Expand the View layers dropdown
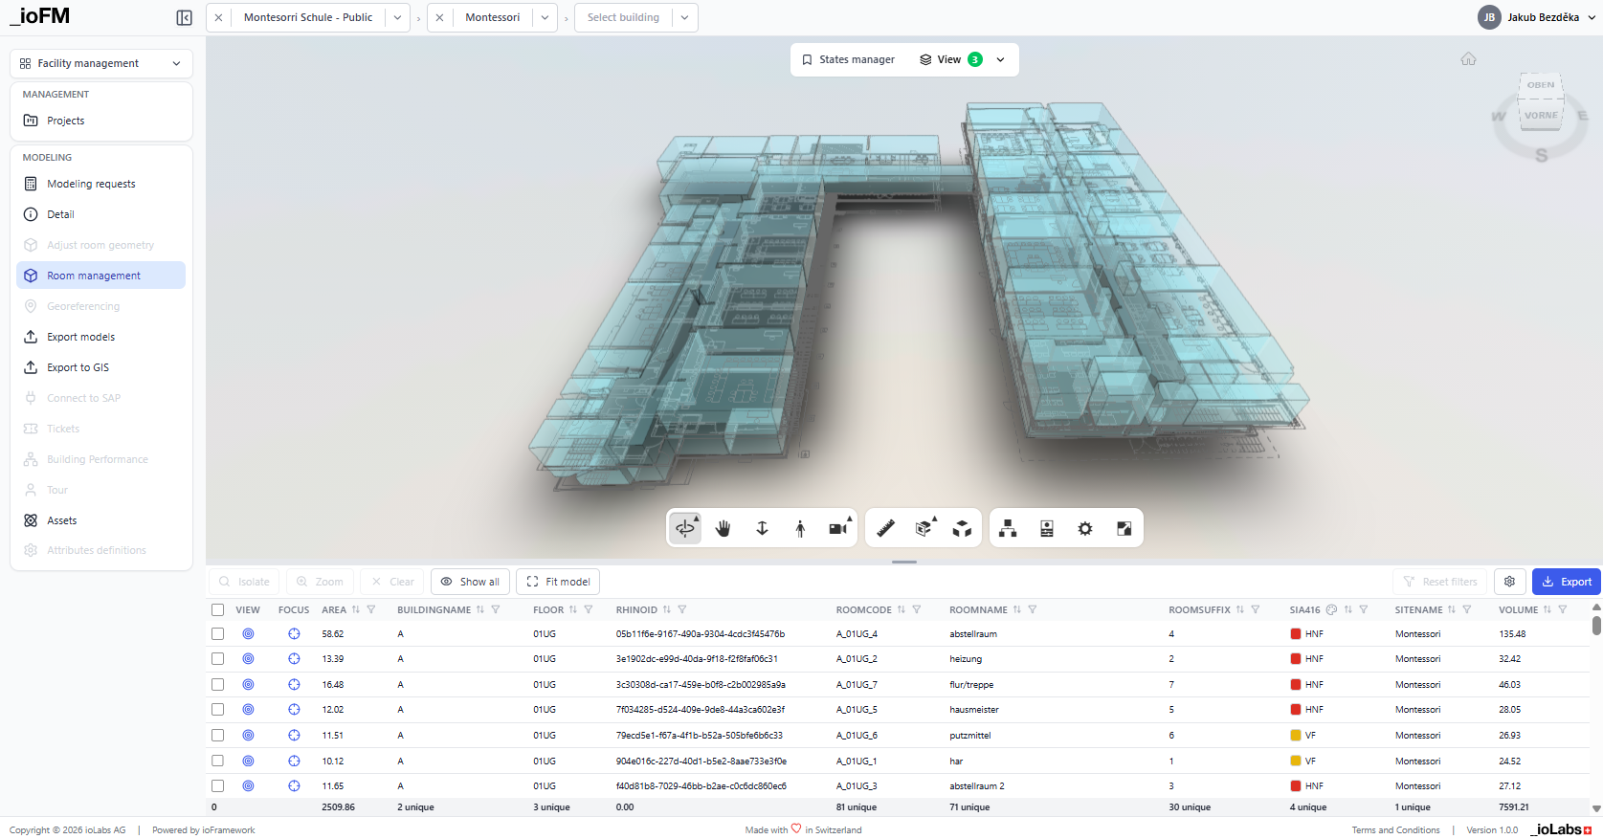This screenshot has width=1603, height=839. pyautogui.click(x=1000, y=59)
